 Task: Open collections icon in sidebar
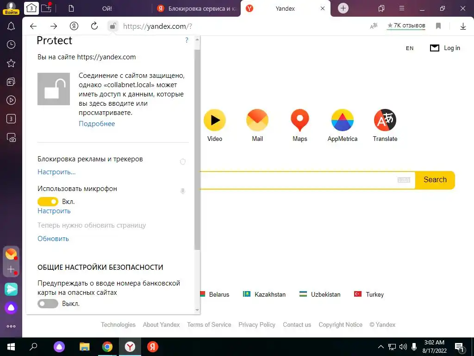pos(11,82)
